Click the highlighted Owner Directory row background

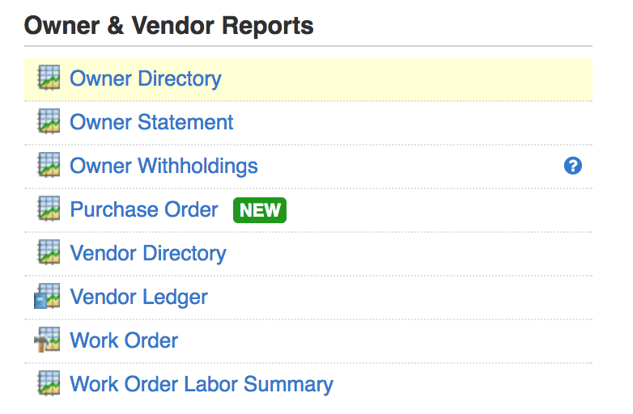coord(405,79)
